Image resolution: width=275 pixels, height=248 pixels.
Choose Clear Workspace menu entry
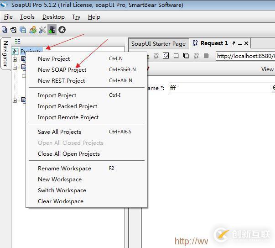click(86, 201)
